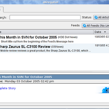Sort articles by Date column header
The height and width of the screenshot is (109, 109).
pyautogui.click(x=101, y=32)
